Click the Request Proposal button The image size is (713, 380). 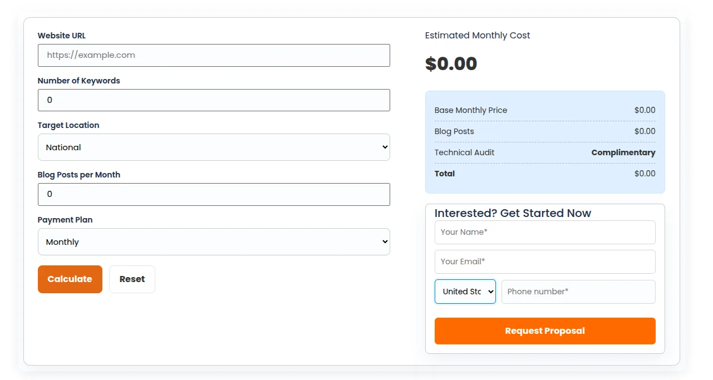coord(544,330)
